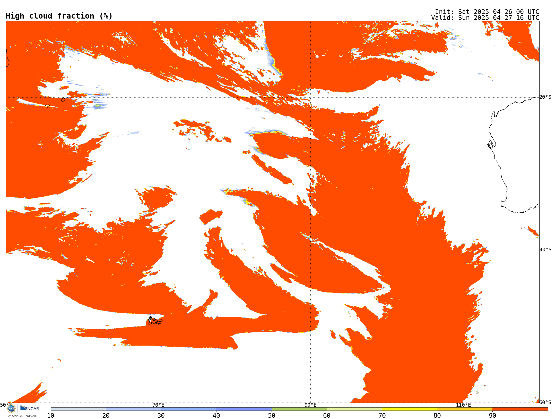Click the colorbar tick label 50
Image resolution: width=556 pixels, height=419 pixels.
(272, 416)
